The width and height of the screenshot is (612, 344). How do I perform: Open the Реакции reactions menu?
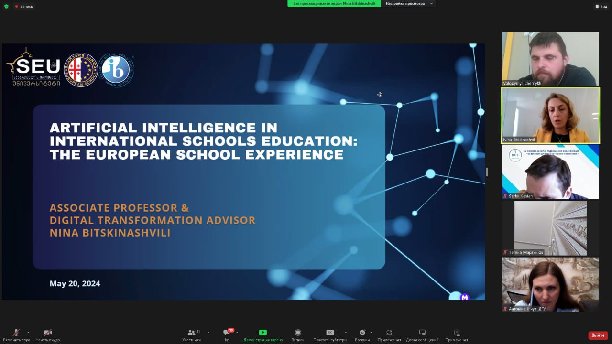[x=362, y=335]
